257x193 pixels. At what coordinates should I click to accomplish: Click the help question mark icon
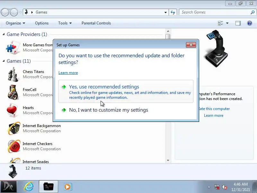[x=250, y=23]
